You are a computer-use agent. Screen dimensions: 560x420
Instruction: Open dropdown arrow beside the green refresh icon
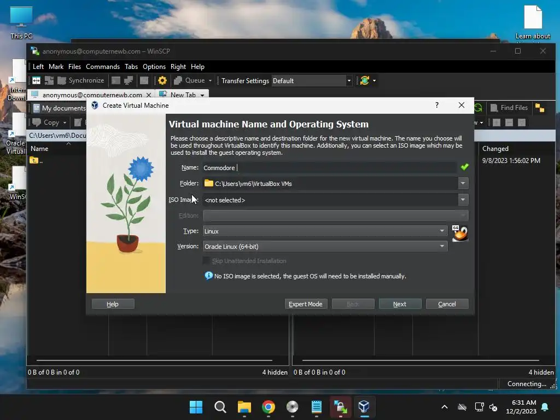(x=374, y=81)
